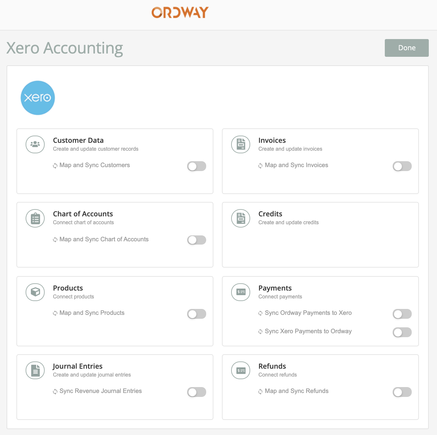The image size is (437, 435).
Task: Click 'Create and update invoices' description
Action: (x=290, y=149)
